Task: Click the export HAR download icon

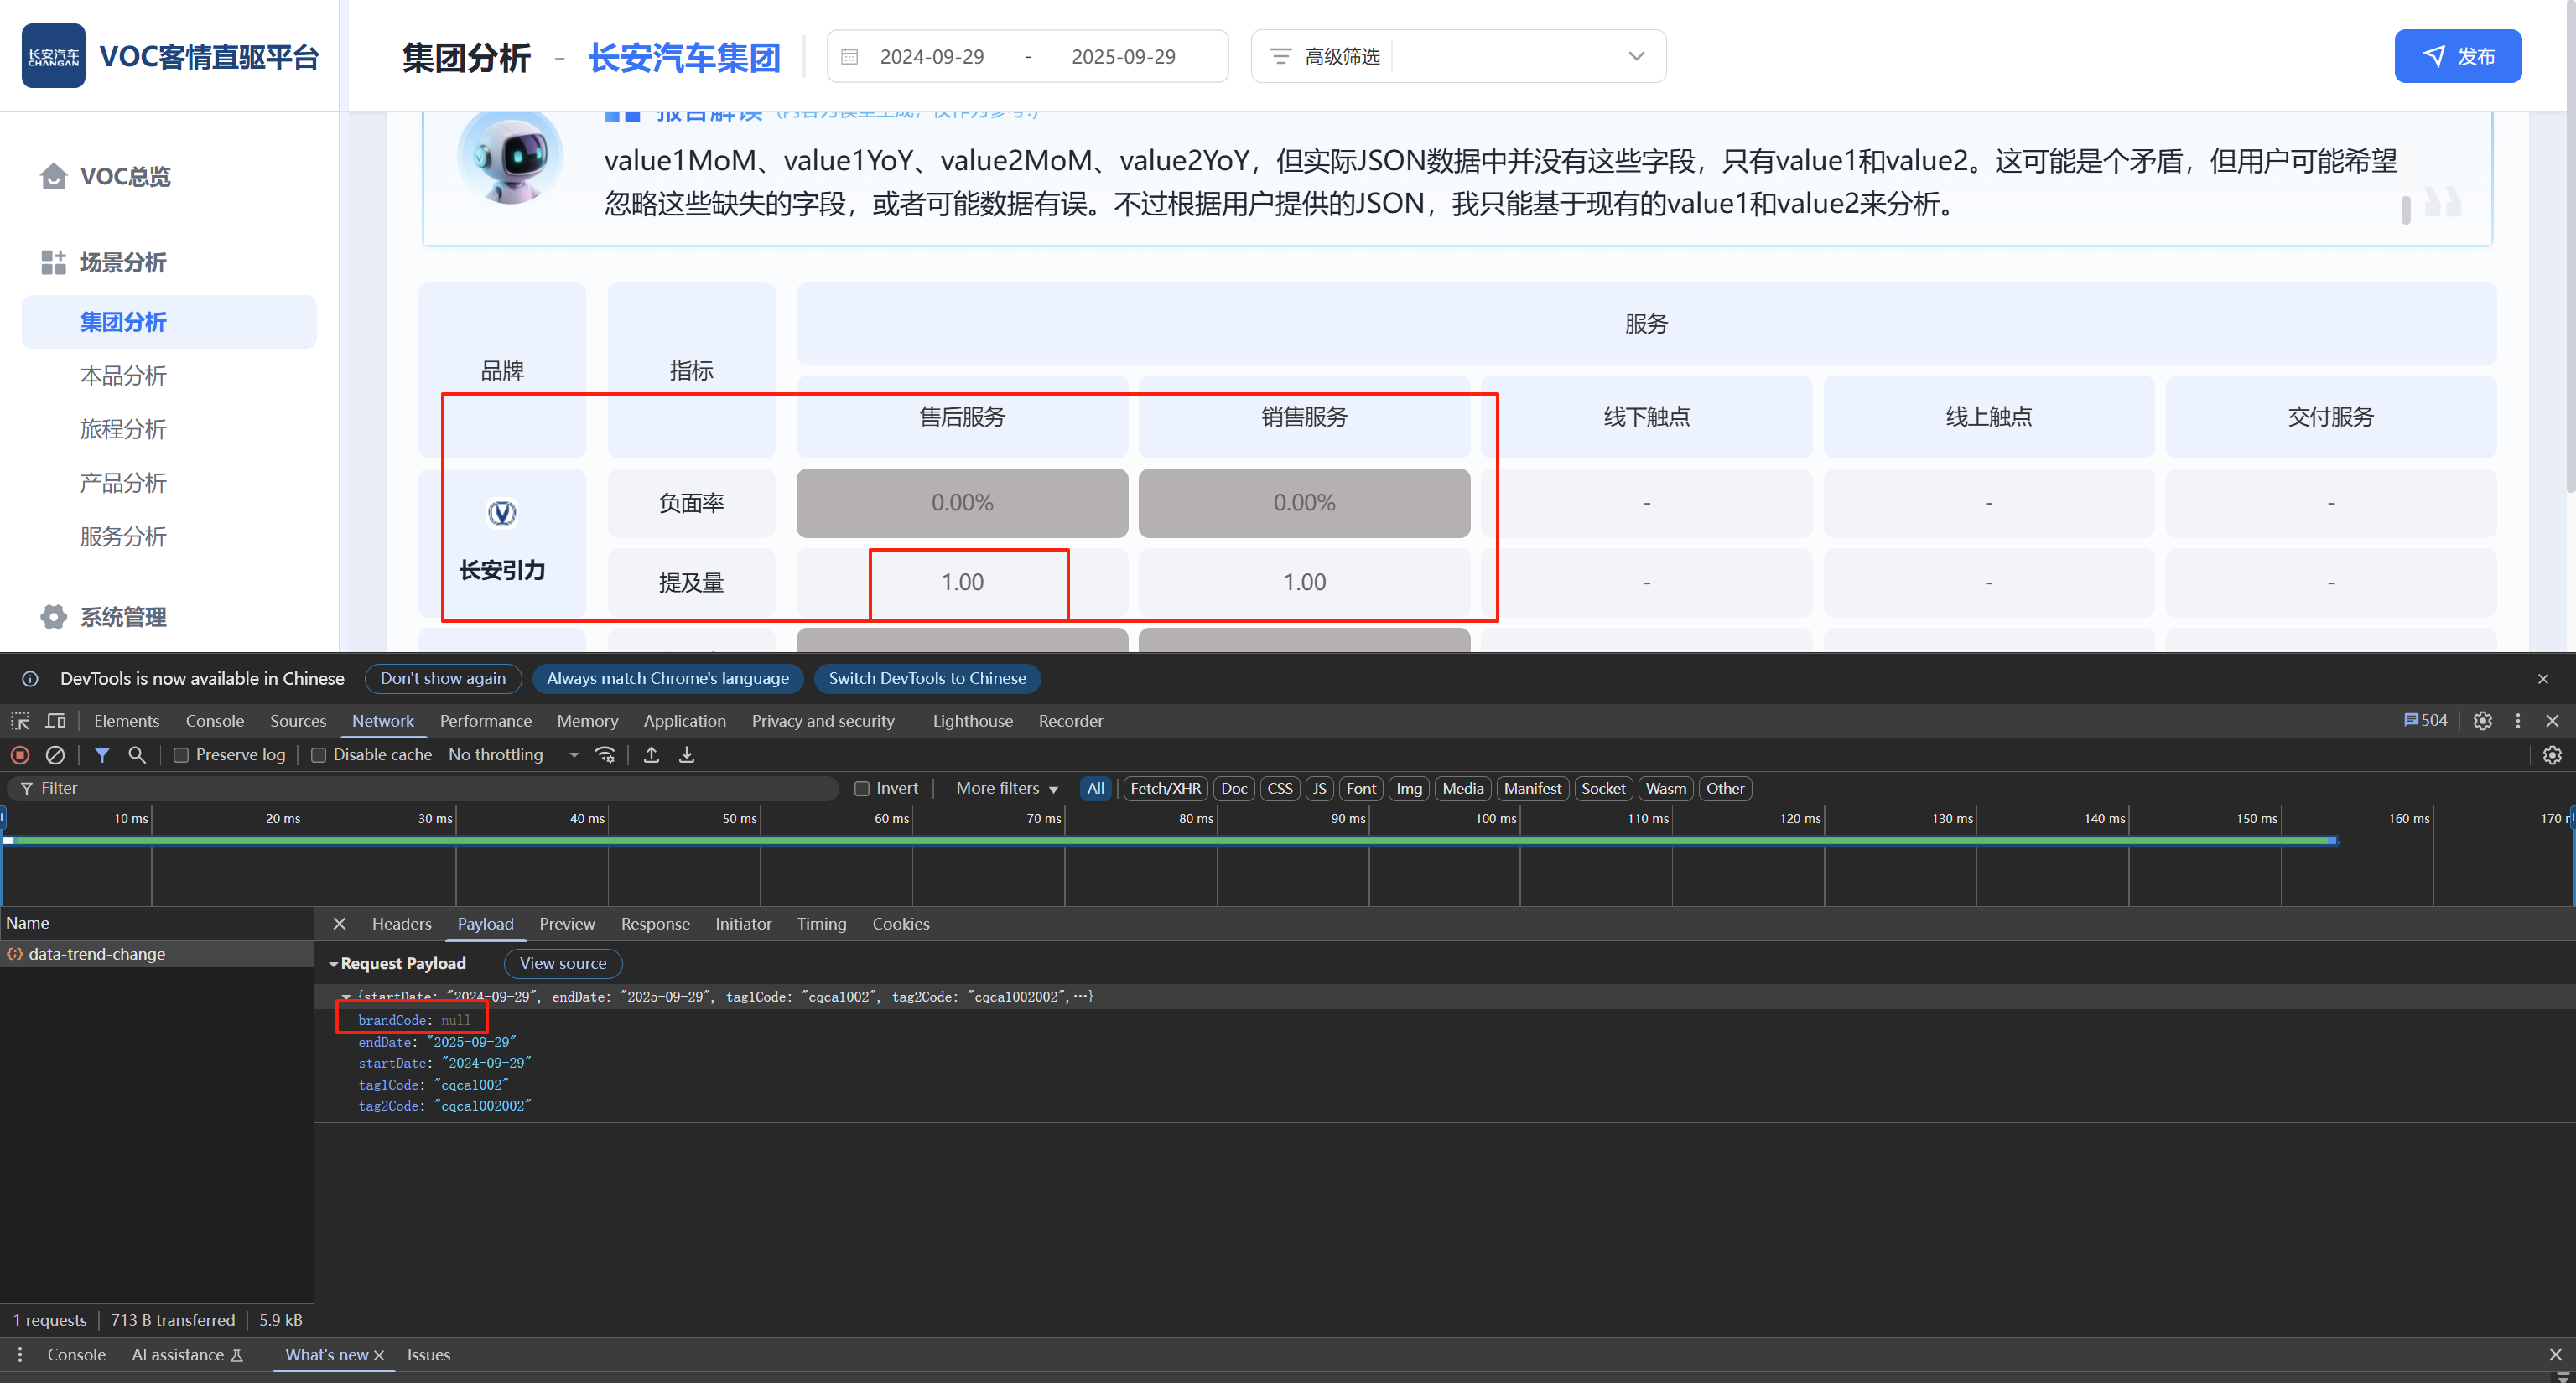Action: (x=687, y=754)
